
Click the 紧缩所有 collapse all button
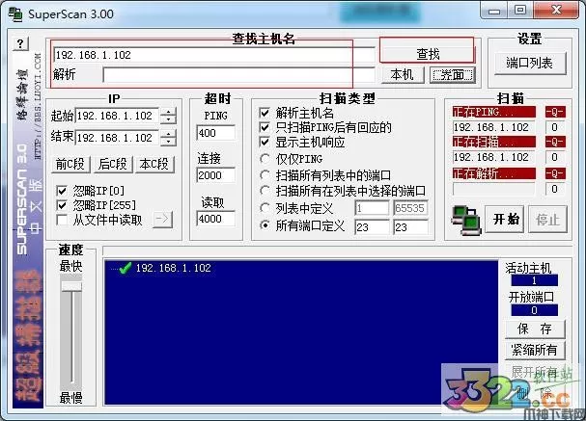[535, 350]
